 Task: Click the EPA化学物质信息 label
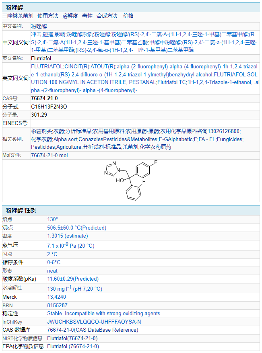point(23,347)
